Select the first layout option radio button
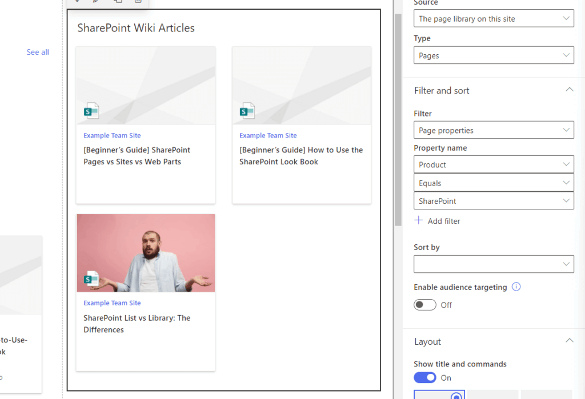The image size is (585, 399). pyautogui.click(x=456, y=397)
